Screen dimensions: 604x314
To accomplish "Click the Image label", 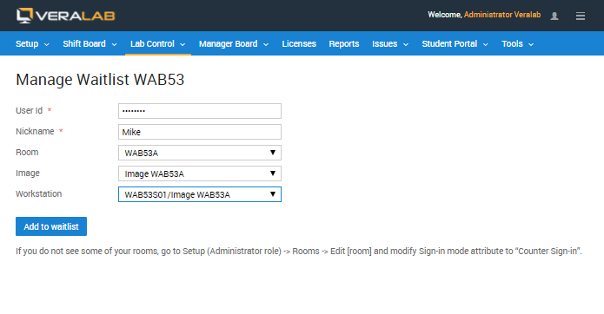I will [x=28, y=173].
